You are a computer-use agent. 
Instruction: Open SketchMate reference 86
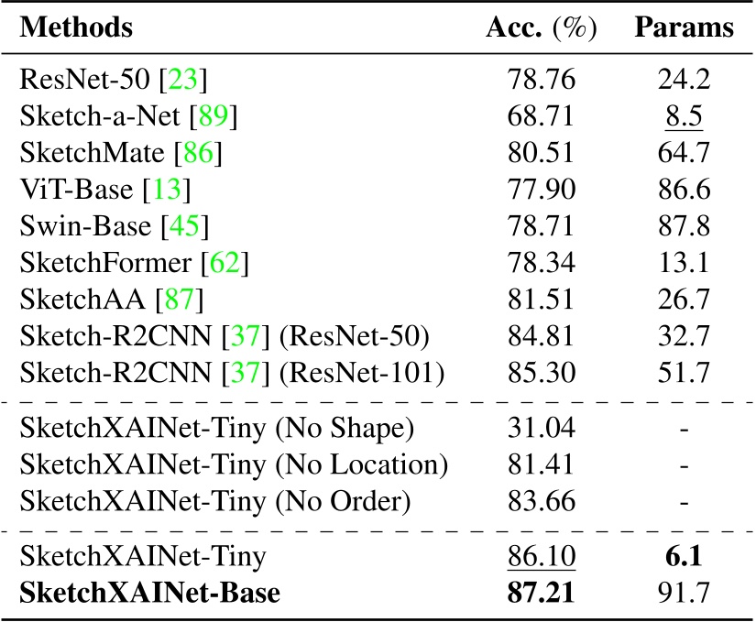coord(203,153)
